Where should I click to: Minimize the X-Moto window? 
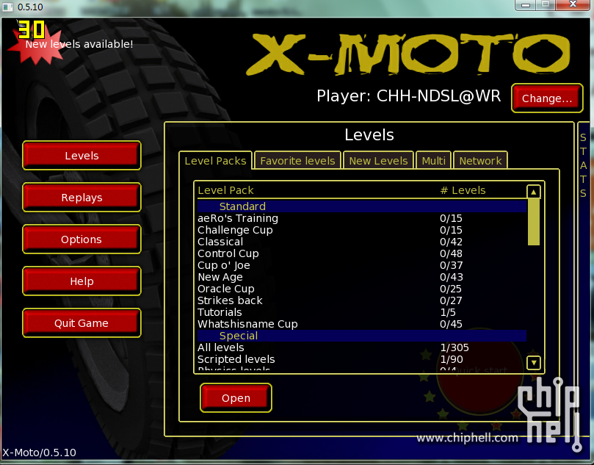[x=526, y=5]
